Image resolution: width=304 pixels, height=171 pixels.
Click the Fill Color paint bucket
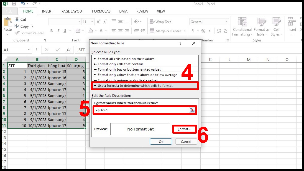[91, 31]
